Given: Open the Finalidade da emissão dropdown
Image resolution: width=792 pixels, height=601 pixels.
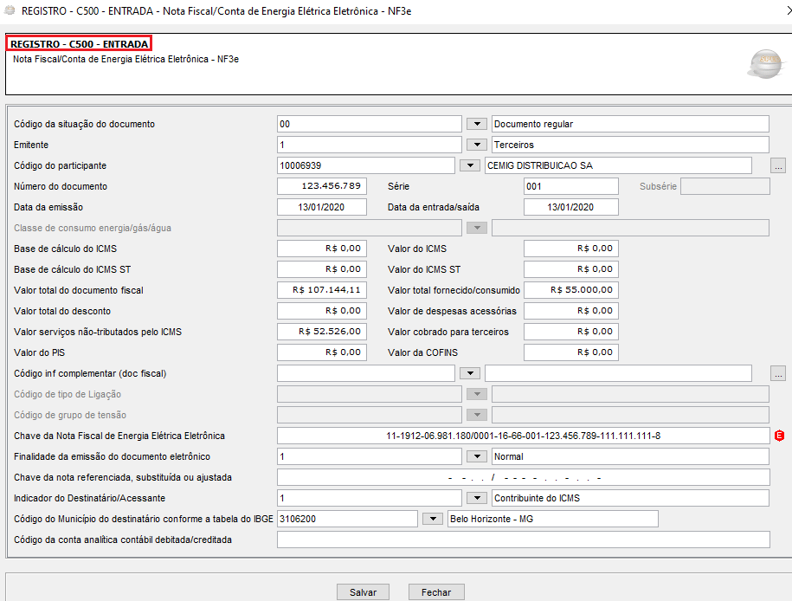Looking at the screenshot, I should pyautogui.click(x=477, y=456).
